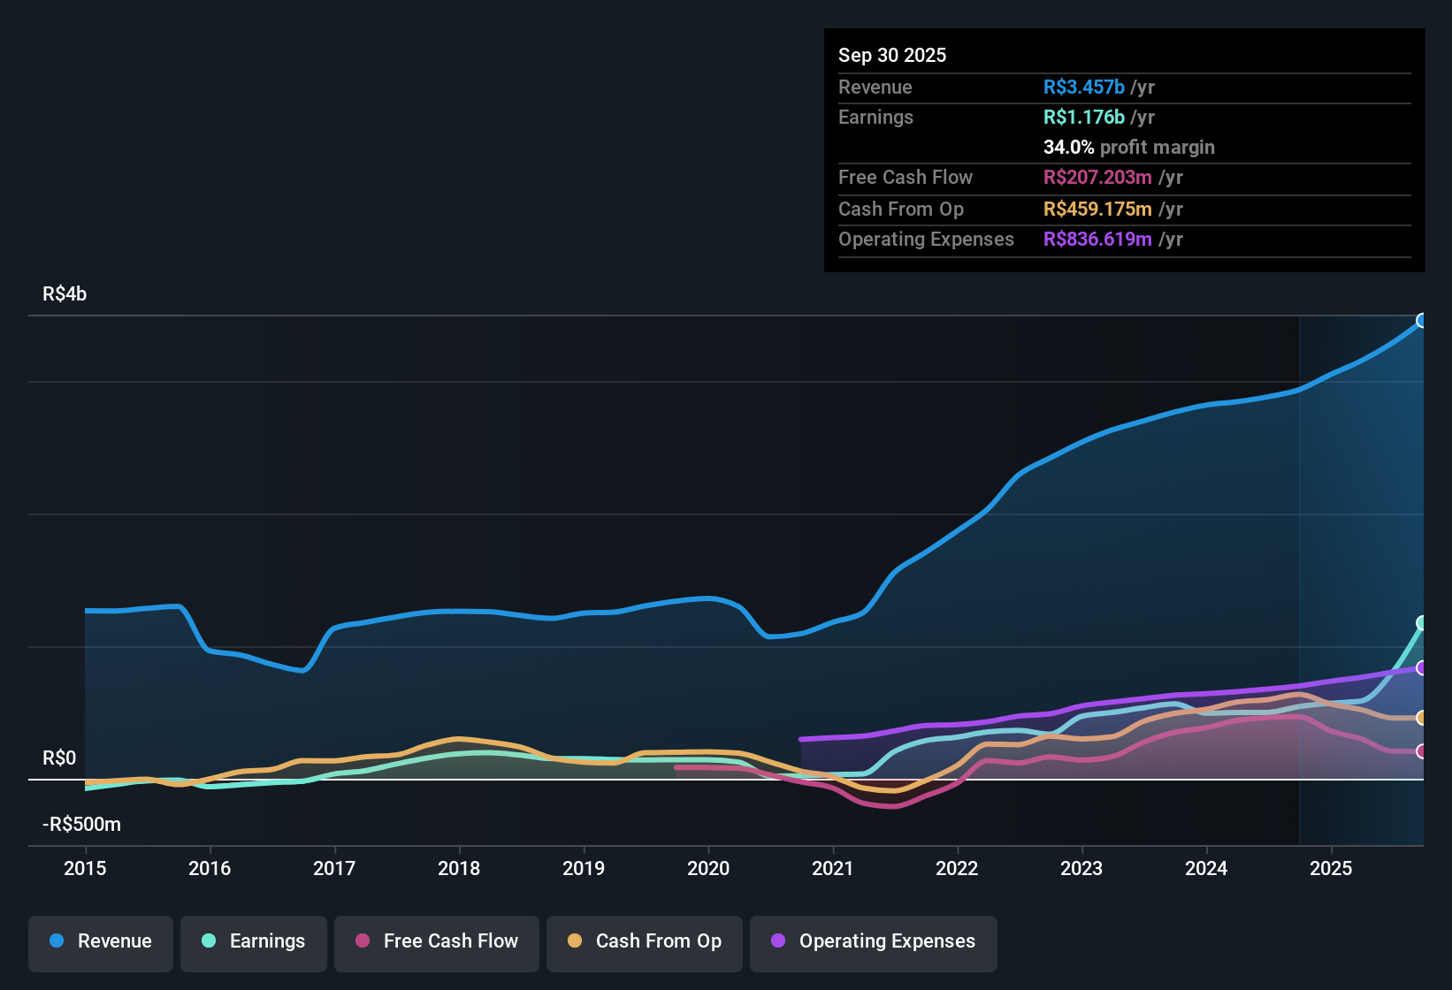Toggle the Revenue series visibility

click(x=100, y=941)
